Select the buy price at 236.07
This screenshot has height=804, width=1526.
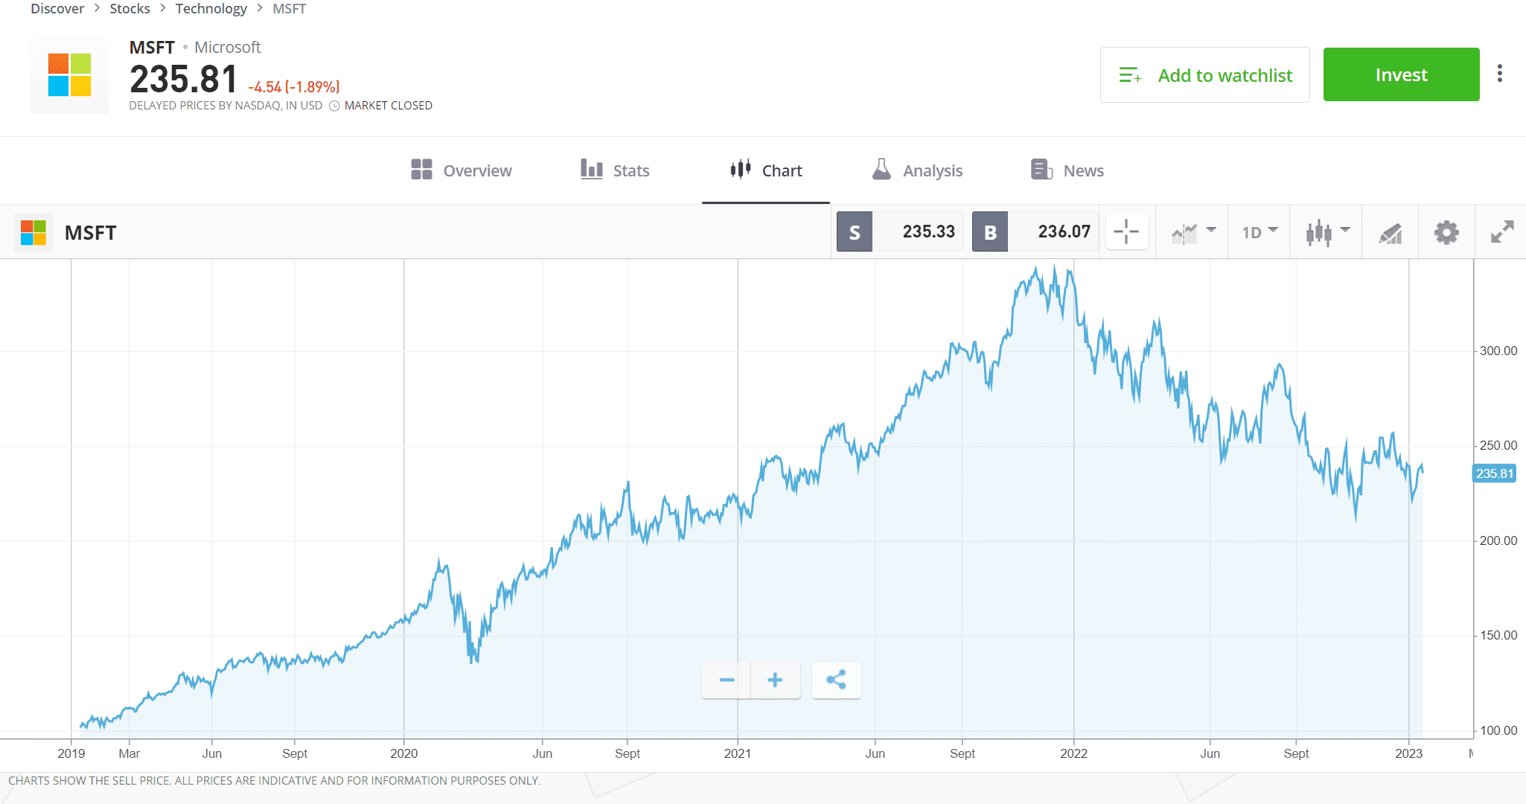tap(1035, 232)
